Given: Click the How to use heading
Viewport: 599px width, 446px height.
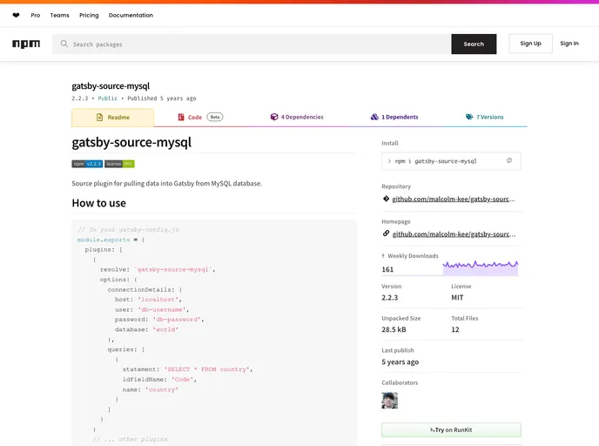Looking at the screenshot, I should (x=99, y=203).
